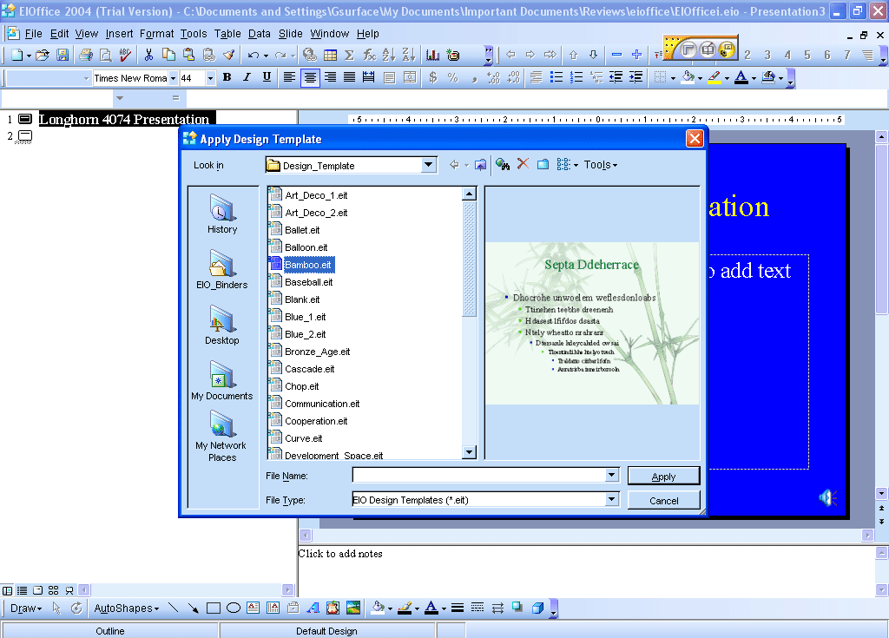Click the Print icon in the toolbar
Viewport: 889px width, 638px height.
pyautogui.click(x=86, y=55)
